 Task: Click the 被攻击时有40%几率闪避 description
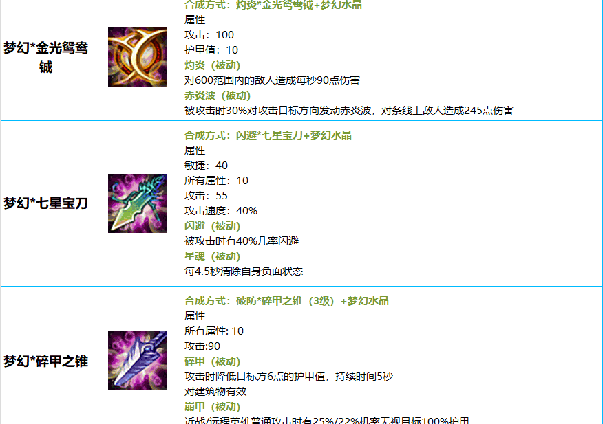tap(242, 241)
